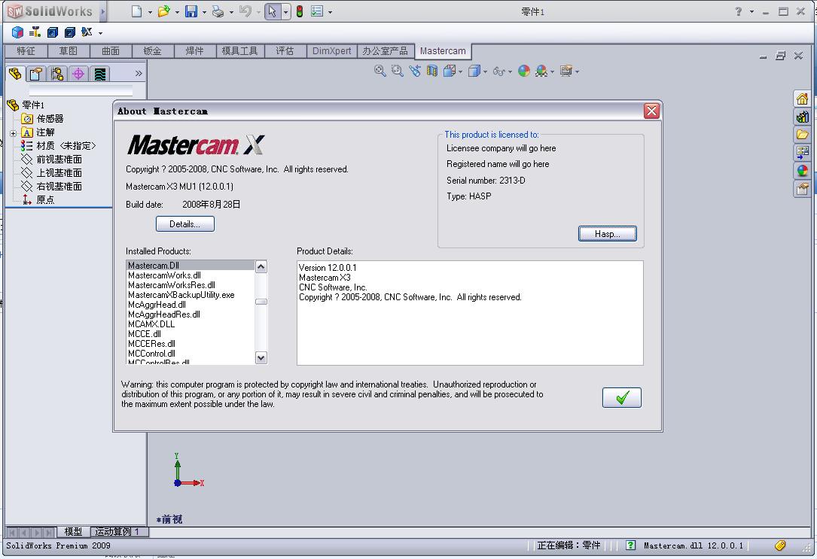The height and width of the screenshot is (559, 817).
Task: Click the Mastercam colored cube icon
Action: 18,32
